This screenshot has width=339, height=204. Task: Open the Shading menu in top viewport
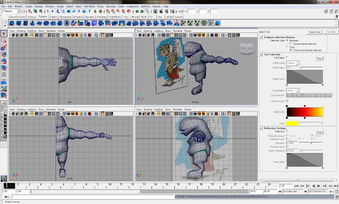coord(21,31)
